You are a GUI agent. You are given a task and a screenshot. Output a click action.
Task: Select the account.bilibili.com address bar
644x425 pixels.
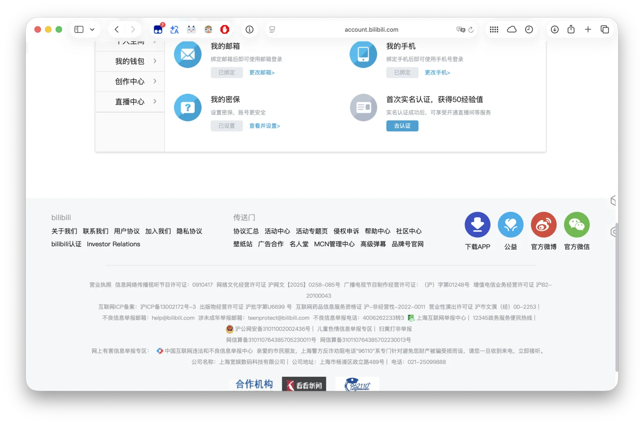(371, 29)
